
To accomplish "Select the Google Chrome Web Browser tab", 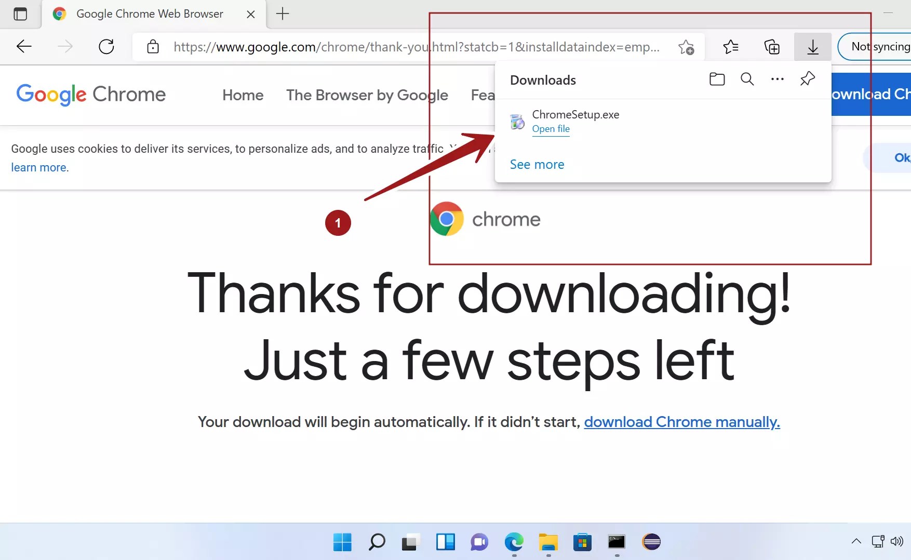I will click(x=154, y=14).
